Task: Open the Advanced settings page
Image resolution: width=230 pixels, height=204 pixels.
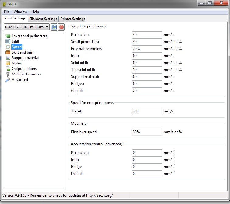Action: point(20,80)
